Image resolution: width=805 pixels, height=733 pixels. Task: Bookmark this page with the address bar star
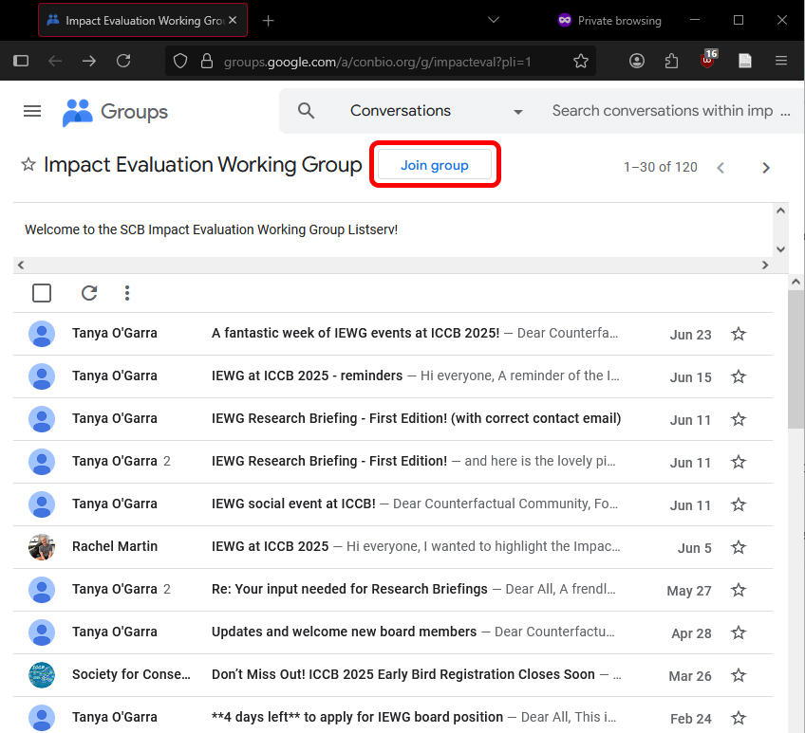pos(581,61)
